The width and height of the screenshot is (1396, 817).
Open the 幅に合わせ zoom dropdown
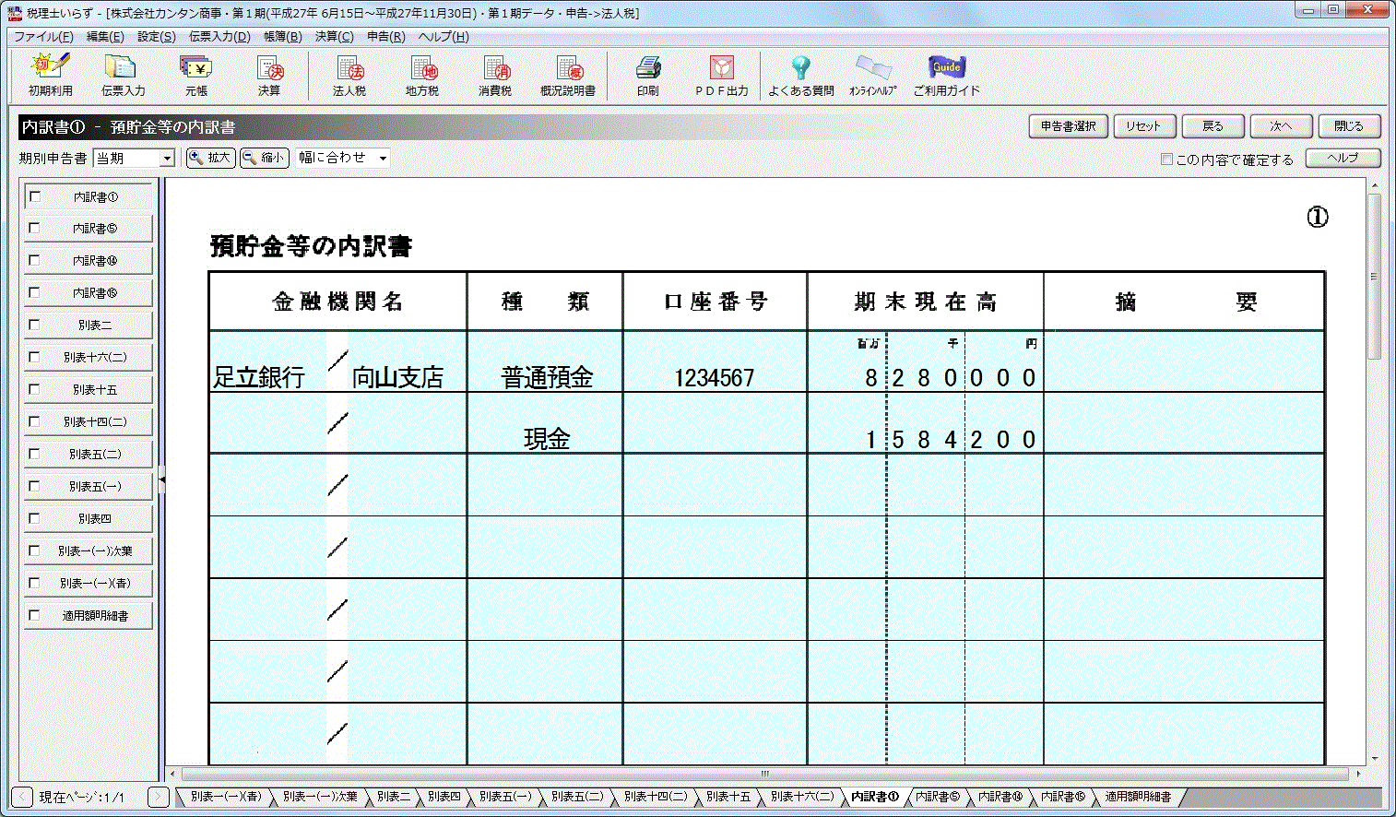coord(383,158)
